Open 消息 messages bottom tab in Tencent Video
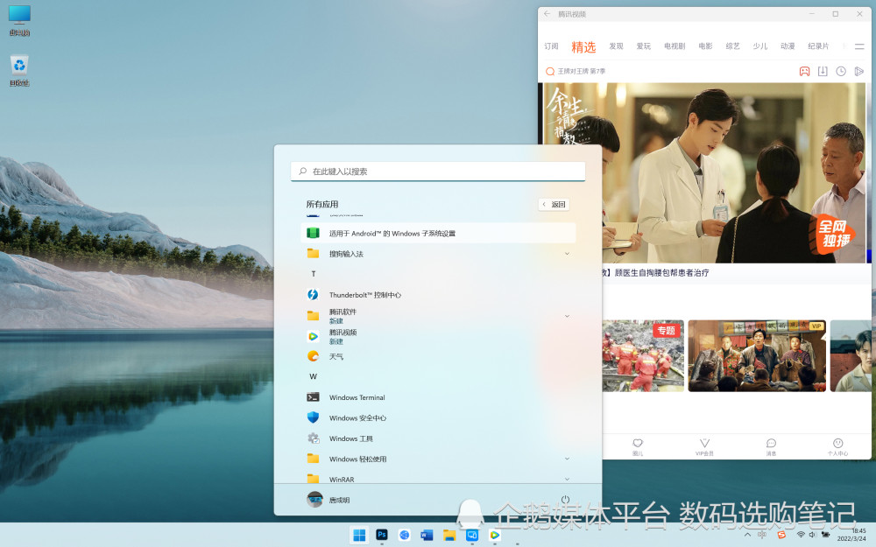Image resolution: width=876 pixels, height=547 pixels. click(771, 446)
